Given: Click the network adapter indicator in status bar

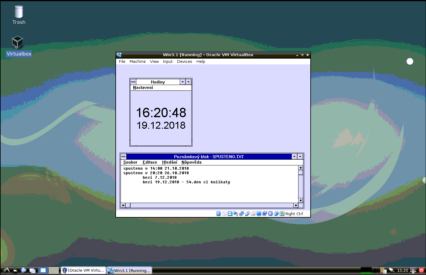Looking at the screenshot, I should click(241, 214).
